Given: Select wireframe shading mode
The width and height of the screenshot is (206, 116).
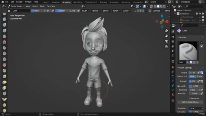Looking at the screenshot, I should (x=155, y=6).
